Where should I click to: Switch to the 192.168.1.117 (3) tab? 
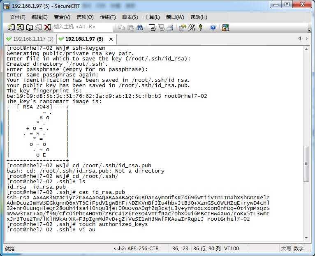[x=30, y=39]
